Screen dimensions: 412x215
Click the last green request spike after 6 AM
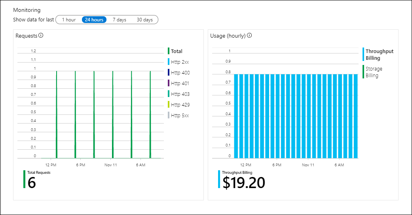click(x=150, y=114)
